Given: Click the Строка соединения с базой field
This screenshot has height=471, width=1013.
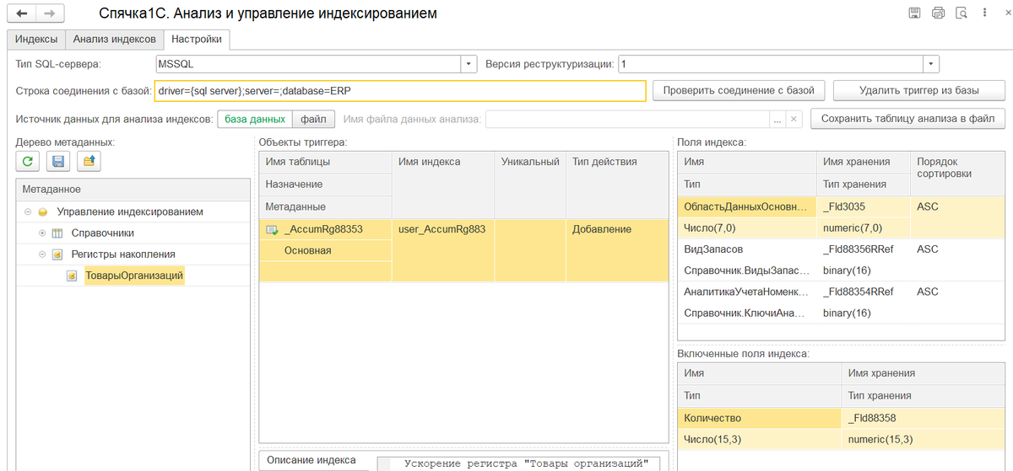Looking at the screenshot, I should [x=401, y=91].
